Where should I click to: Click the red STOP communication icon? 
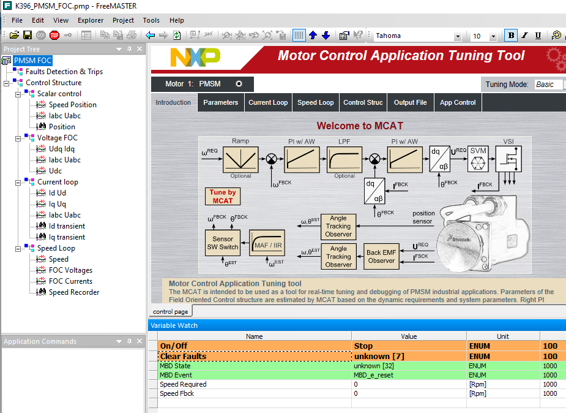click(x=54, y=35)
